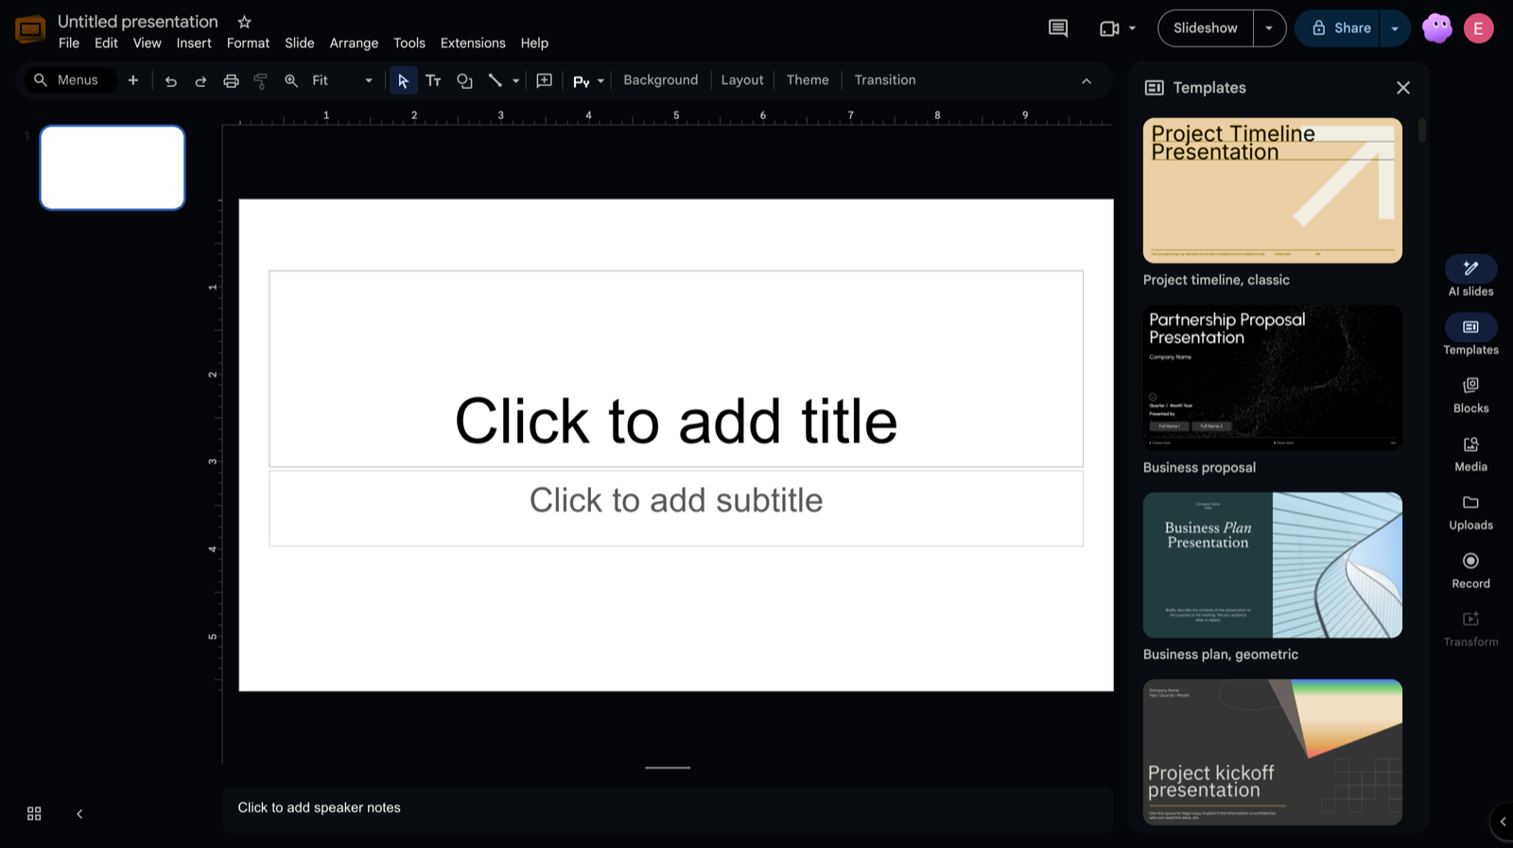1513x848 pixels.
Task: Open the shape insert tool
Action: point(464,81)
